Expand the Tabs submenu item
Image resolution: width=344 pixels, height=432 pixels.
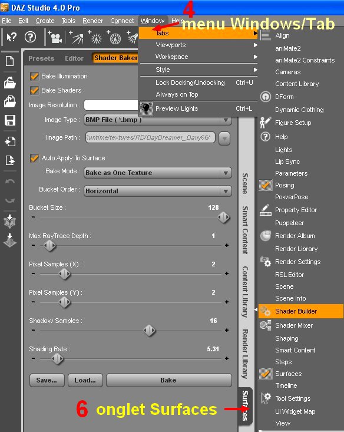point(199,33)
